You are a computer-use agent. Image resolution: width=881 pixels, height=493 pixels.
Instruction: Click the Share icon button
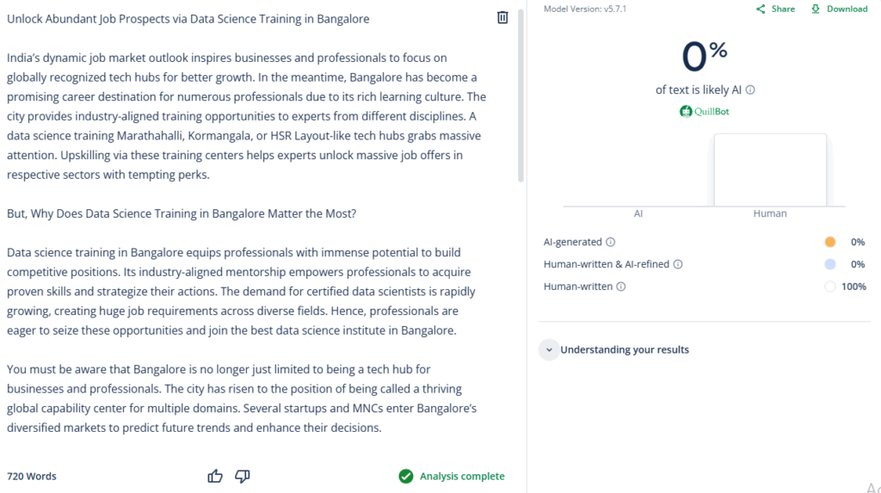coord(761,9)
